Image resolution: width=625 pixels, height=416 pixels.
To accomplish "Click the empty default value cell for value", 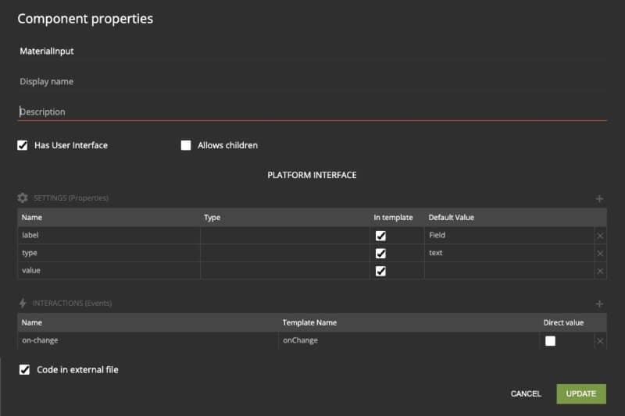I will point(509,270).
